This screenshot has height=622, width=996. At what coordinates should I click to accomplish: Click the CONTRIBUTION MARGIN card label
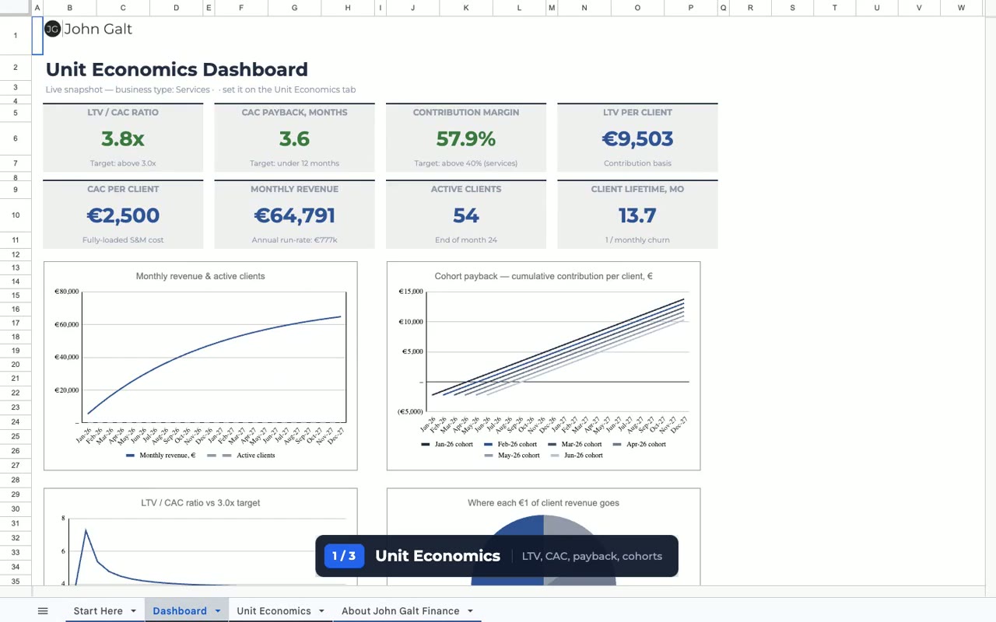pyautogui.click(x=466, y=113)
